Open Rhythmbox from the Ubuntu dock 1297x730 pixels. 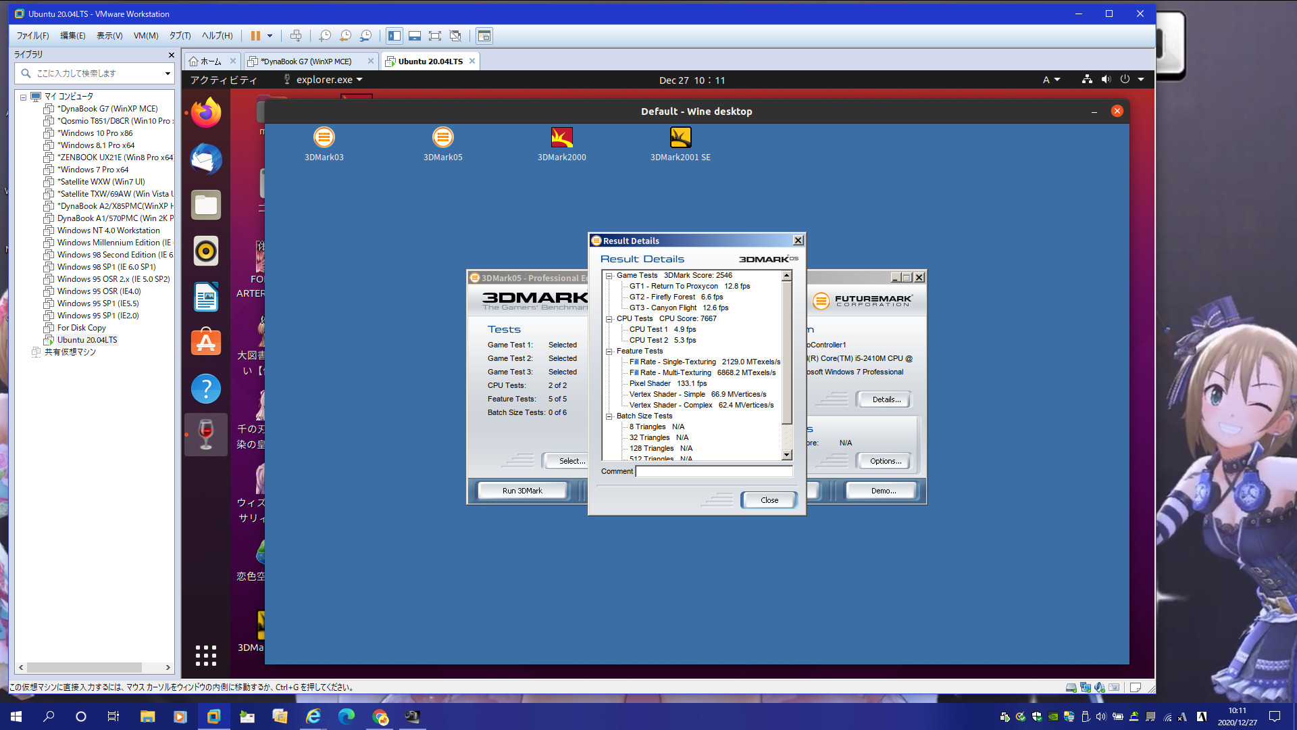tap(206, 251)
